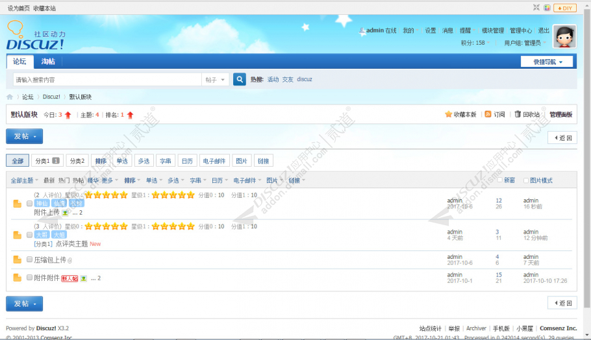Expand the 提醒 dropdown
Image resolution: width=591 pixels, height=340 pixels.
(x=468, y=30)
